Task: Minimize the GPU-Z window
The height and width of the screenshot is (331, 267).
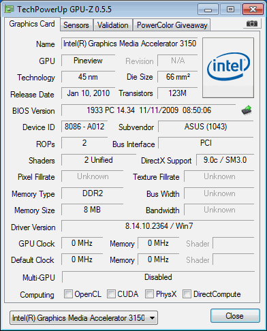Action: [x=208, y=10]
